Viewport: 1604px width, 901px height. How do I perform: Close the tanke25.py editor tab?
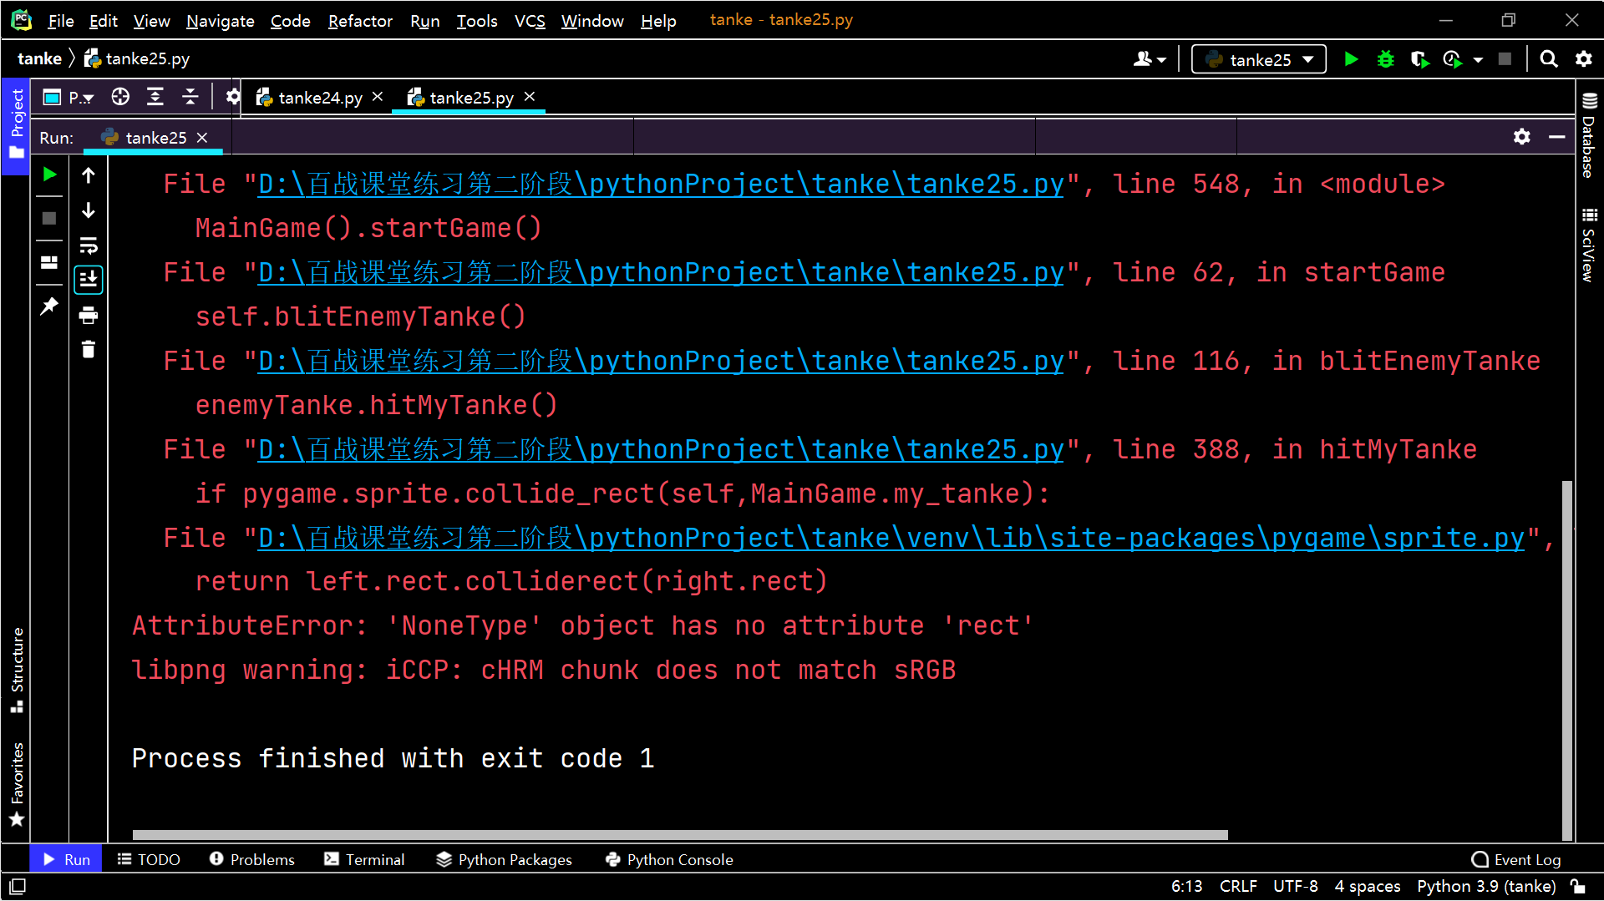530,97
